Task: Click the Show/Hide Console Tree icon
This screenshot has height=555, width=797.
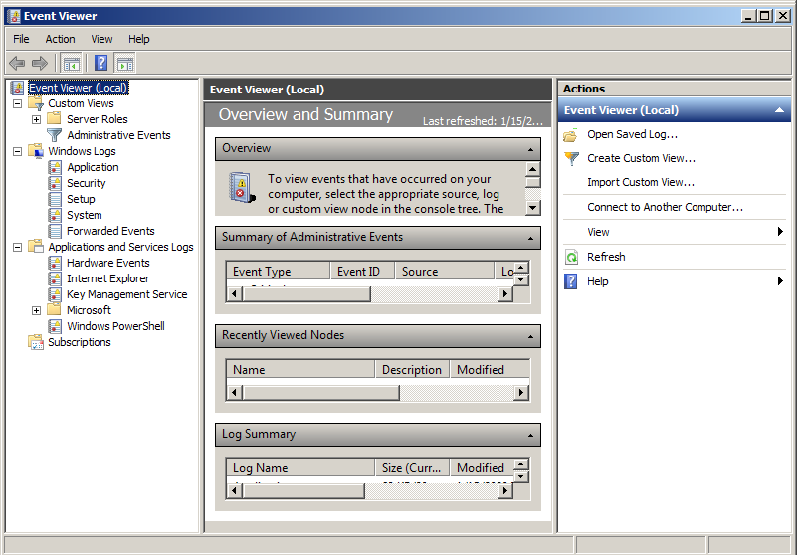Action: [x=72, y=63]
